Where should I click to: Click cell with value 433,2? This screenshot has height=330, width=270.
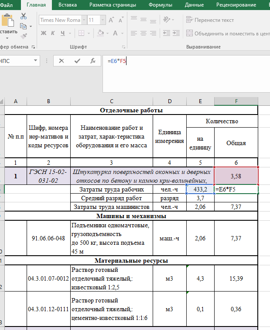200,189
